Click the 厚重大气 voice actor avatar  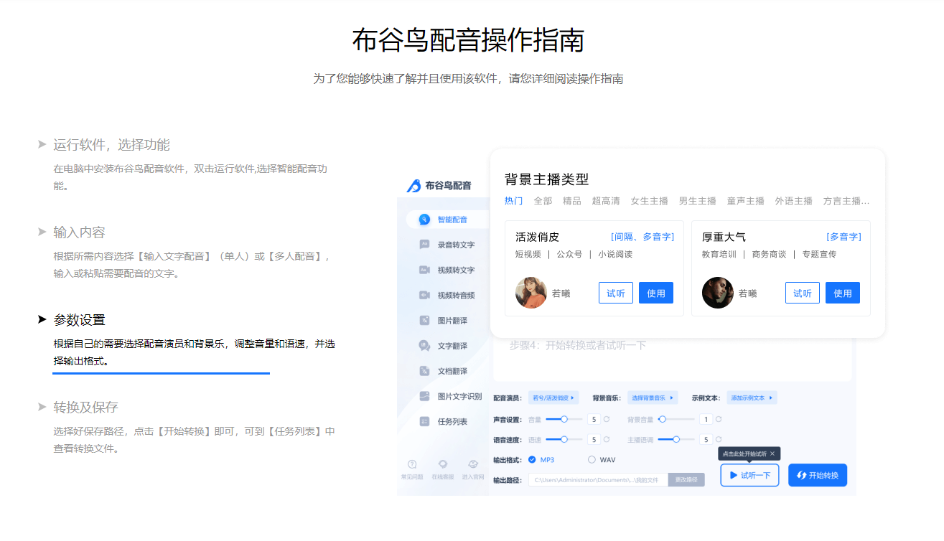click(718, 293)
